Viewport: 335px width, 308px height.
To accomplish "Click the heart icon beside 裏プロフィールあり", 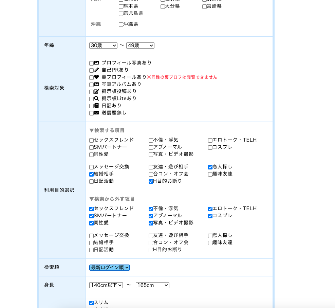I will click(97, 77).
